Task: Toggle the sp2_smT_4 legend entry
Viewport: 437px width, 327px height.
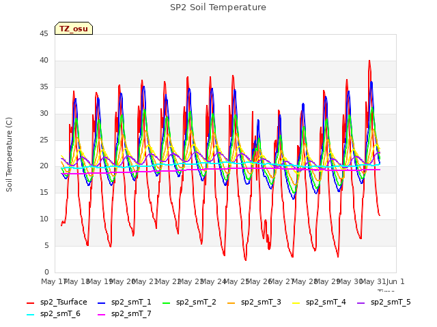Action: pyautogui.click(x=319, y=302)
